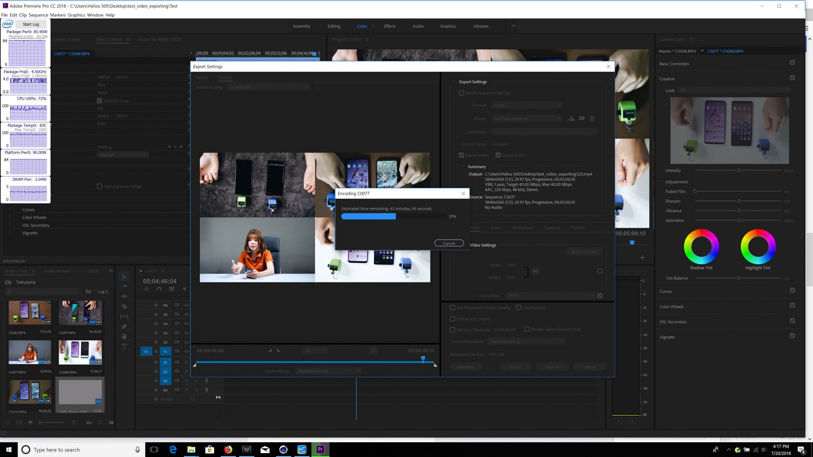Click Output Name 123.mp4 link
813x457 pixels.
click(x=499, y=144)
